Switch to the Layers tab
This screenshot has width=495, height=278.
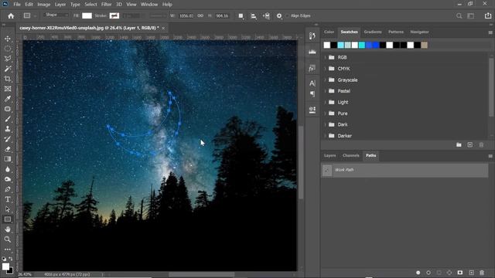point(330,155)
